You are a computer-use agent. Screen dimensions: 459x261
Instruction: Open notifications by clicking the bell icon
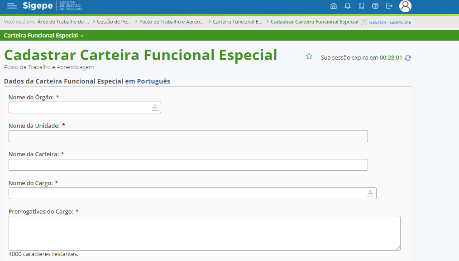tap(346, 6)
